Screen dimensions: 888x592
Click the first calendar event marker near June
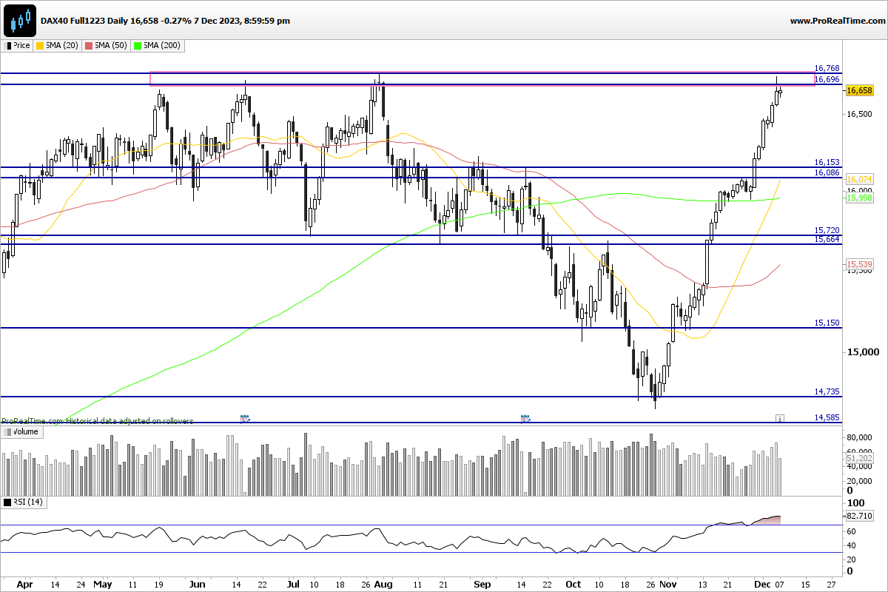click(x=244, y=419)
